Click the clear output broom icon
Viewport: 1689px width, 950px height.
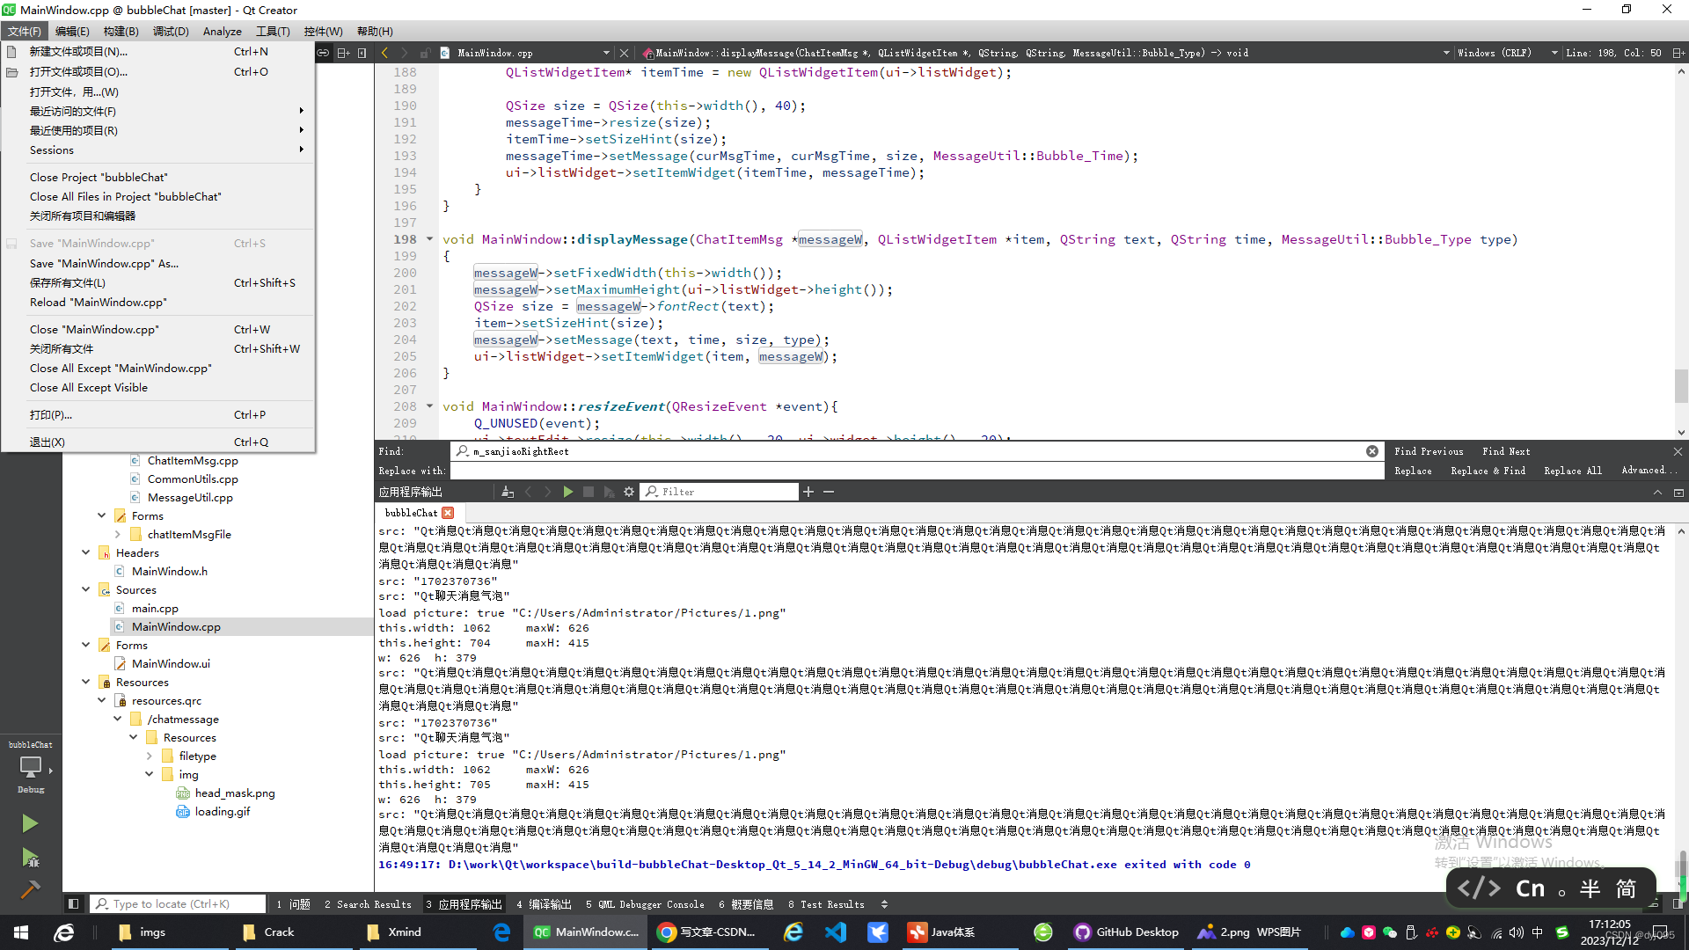[508, 492]
